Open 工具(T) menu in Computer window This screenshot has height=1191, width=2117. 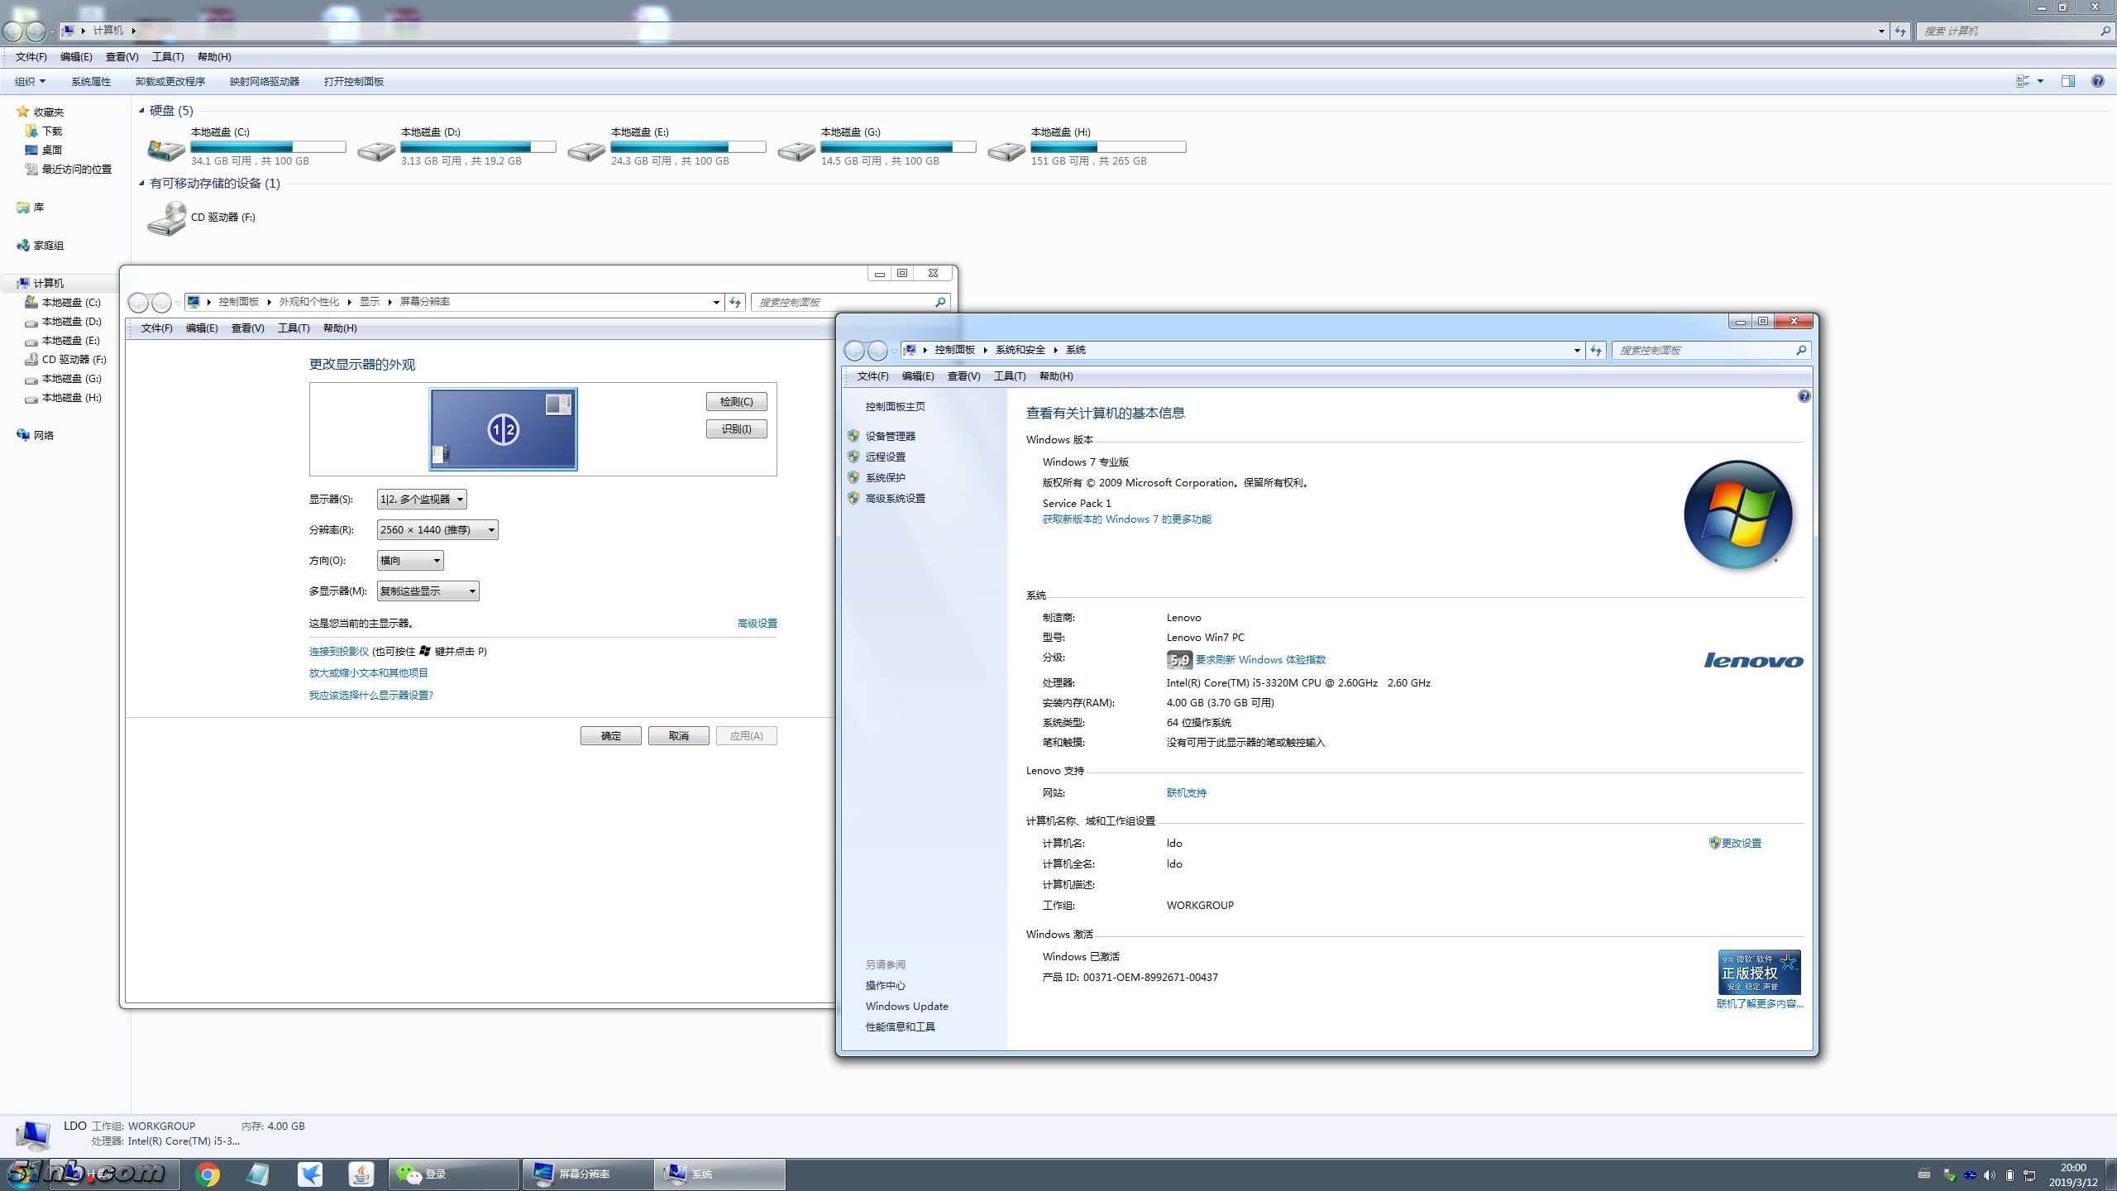point(168,57)
